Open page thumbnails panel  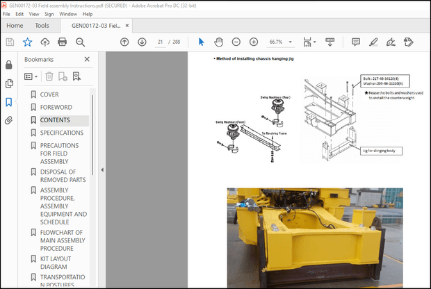[x=9, y=83]
